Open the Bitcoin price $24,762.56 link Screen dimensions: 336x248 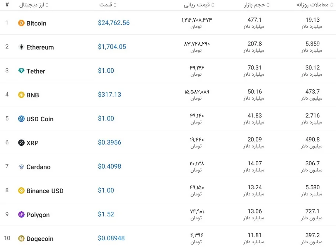pos(114,23)
